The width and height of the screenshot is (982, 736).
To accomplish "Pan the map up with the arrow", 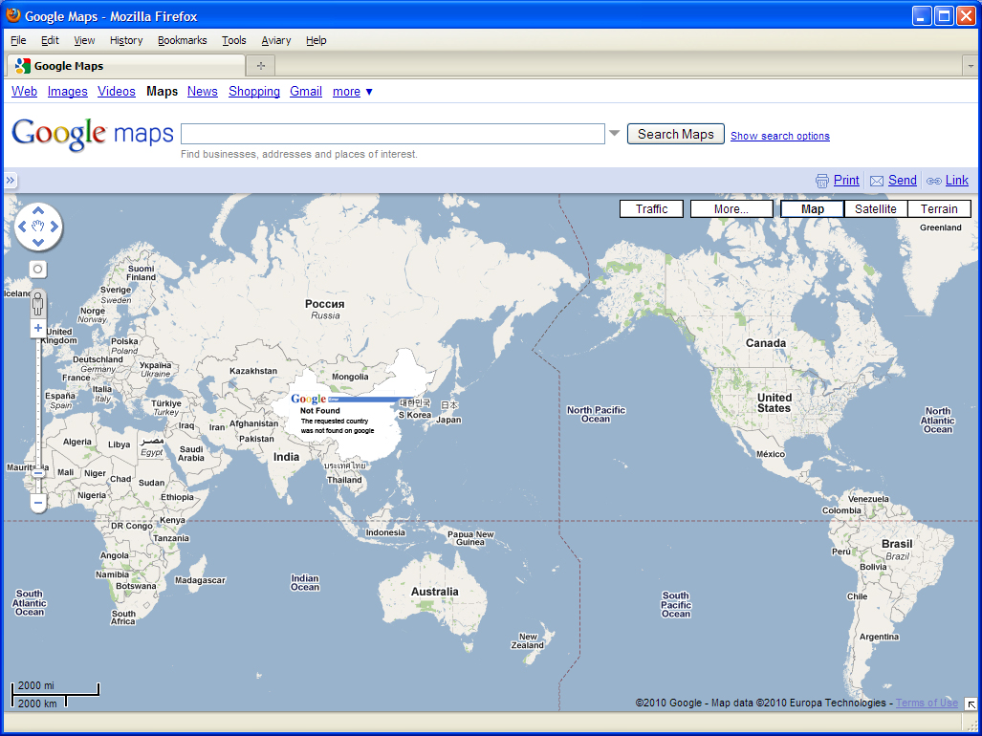I will click(38, 211).
